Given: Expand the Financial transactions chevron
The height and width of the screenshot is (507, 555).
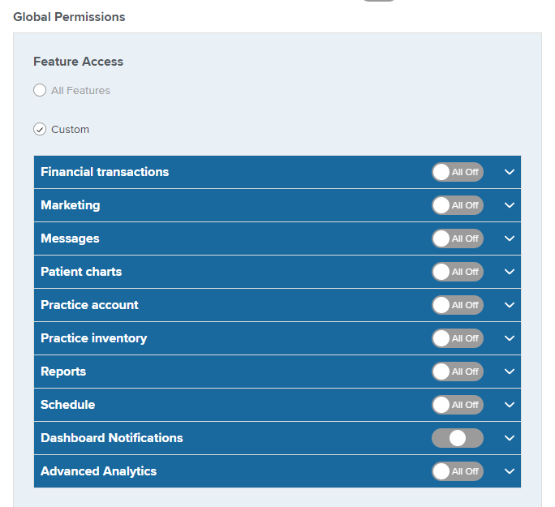Looking at the screenshot, I should tap(510, 172).
